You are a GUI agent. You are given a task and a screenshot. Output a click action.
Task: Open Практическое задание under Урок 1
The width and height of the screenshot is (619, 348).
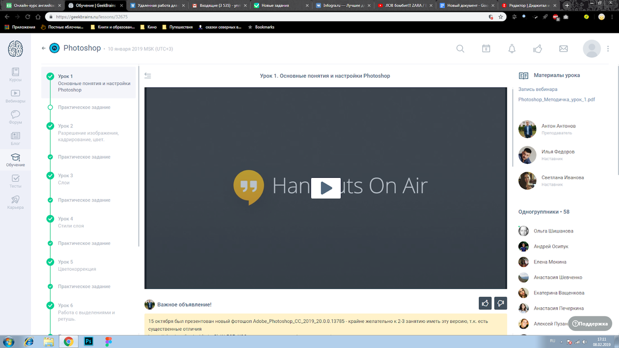click(84, 107)
